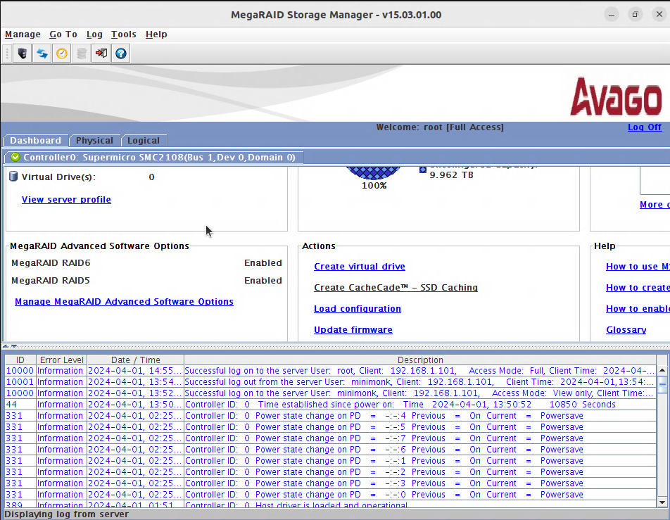
Task: Open the Log menu
Action: [x=94, y=34]
